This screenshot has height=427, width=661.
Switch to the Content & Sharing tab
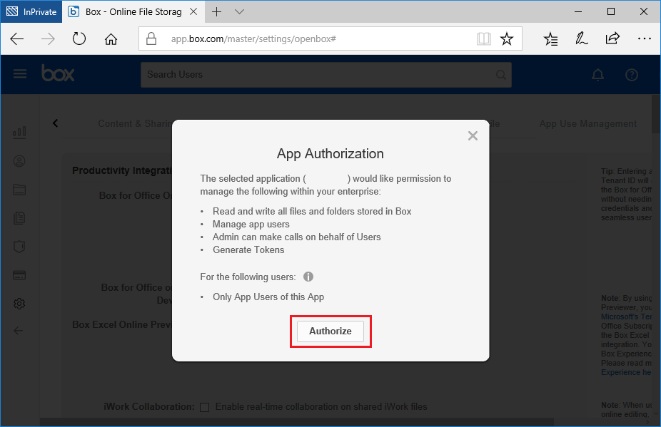point(135,123)
